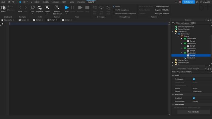The height and width of the screenshot is (119, 212).
Task: Start the big blue Play button
Action: [67, 8]
